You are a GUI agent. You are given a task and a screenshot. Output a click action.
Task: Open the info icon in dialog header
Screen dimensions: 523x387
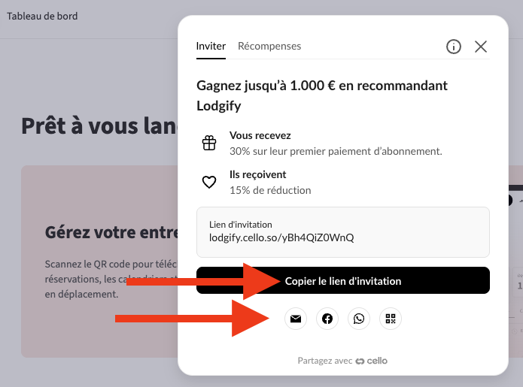click(x=454, y=47)
